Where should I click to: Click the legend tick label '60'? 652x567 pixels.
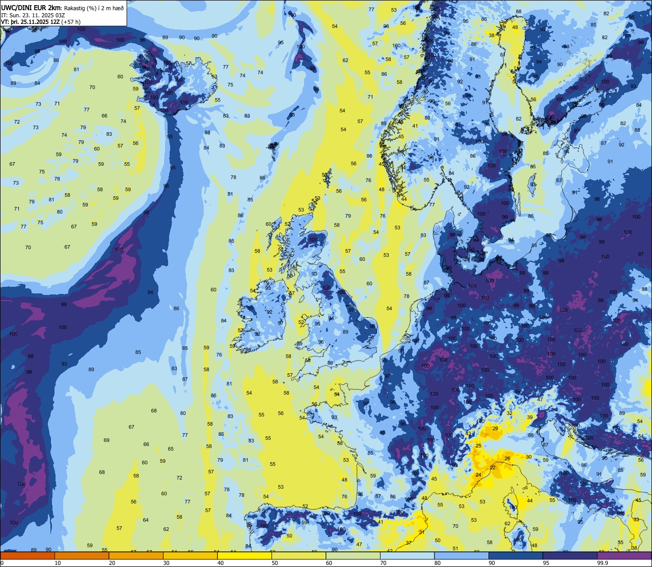(x=329, y=563)
